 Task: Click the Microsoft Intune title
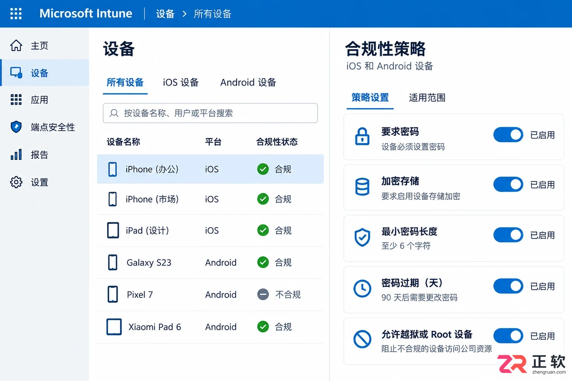(86, 13)
